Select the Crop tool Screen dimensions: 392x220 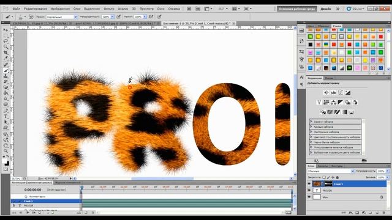coord(6,53)
